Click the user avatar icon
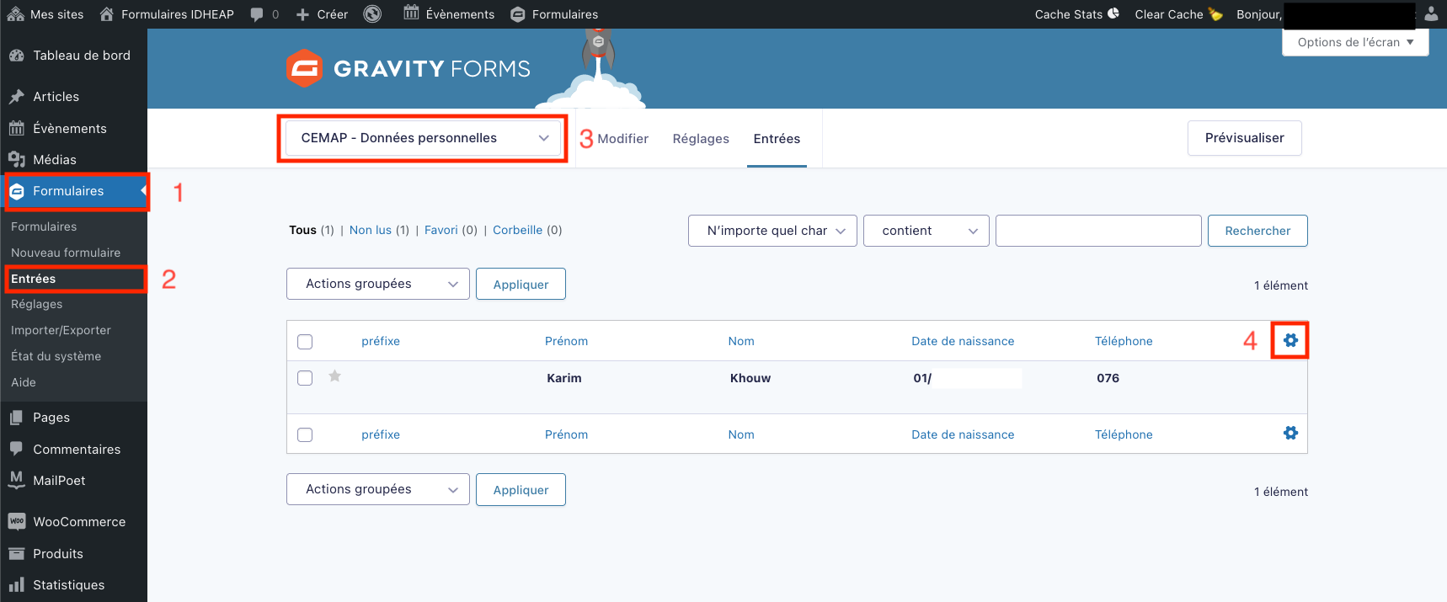This screenshot has height=602, width=1447. (x=1431, y=13)
